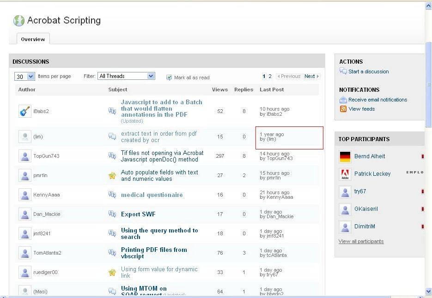Click question icon beside Printing PDF thread
Screen dimensions: 432x298
point(112,253)
